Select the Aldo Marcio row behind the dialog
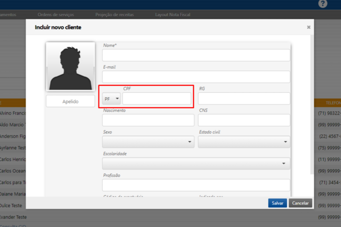This screenshot has width=341, height=227. (x=13, y=125)
